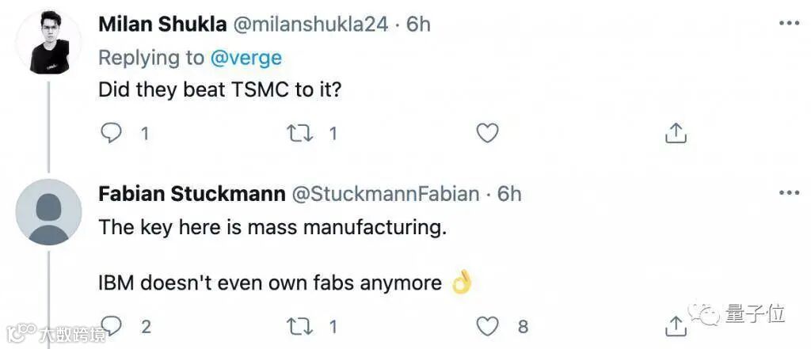The width and height of the screenshot is (811, 349).
Task: Click the @verge mention link
Action: 245,57
